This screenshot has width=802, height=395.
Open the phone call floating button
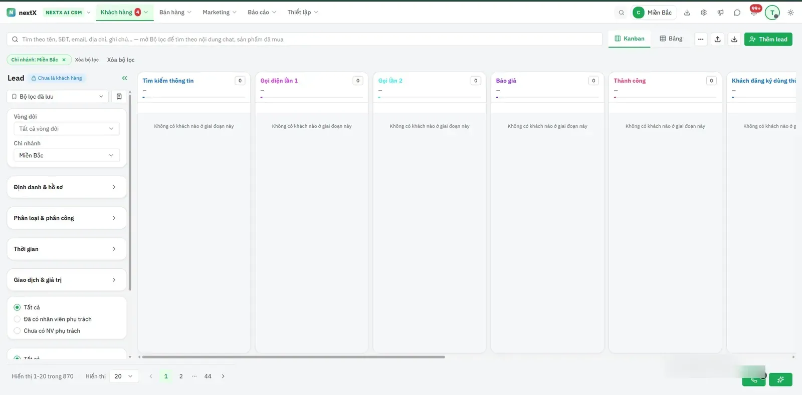754,379
